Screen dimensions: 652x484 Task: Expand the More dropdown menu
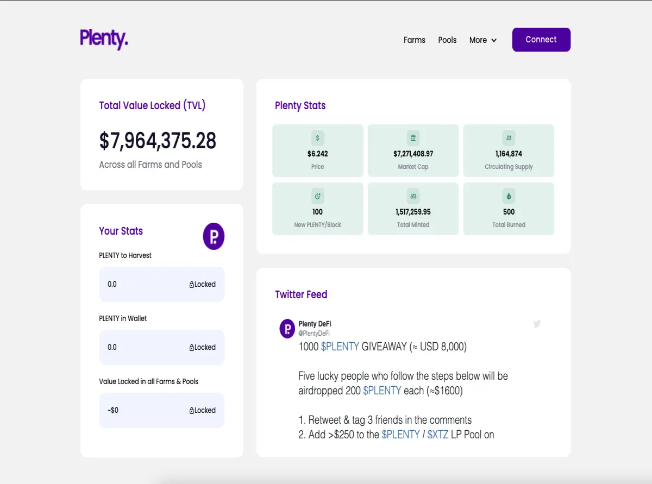[483, 40]
